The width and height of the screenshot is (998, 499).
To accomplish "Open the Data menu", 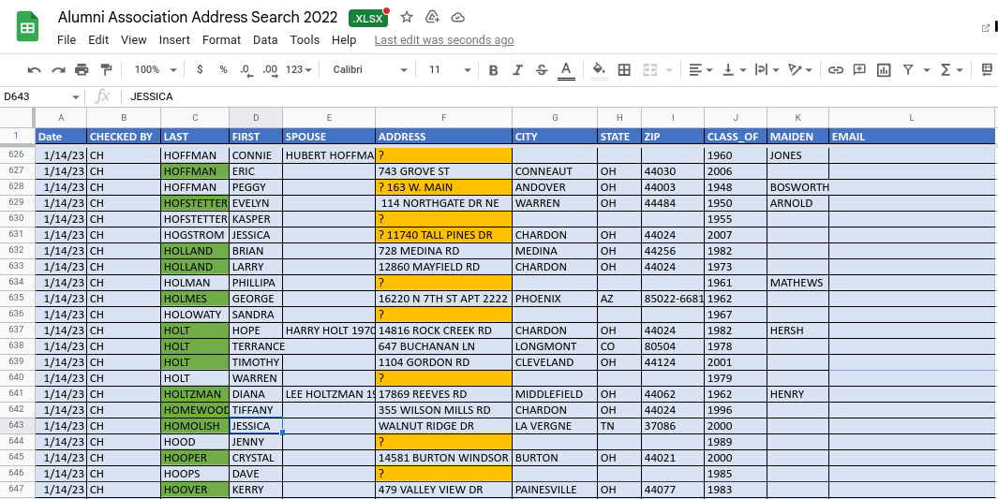I will 265,40.
